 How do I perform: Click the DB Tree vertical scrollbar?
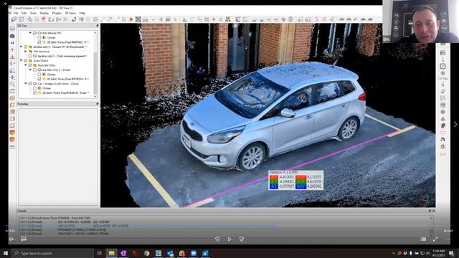tap(95, 64)
